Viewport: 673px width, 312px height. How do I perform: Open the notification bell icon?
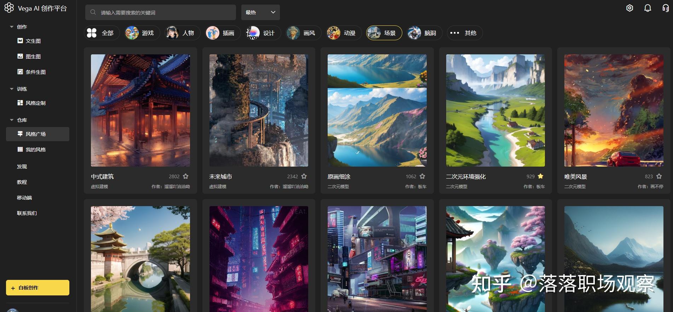[648, 8]
